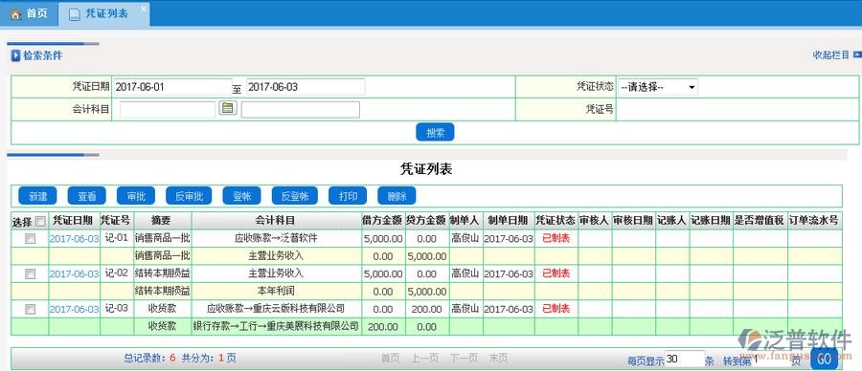
Task: Close the 凭证列表 tab
Action: click(x=144, y=9)
